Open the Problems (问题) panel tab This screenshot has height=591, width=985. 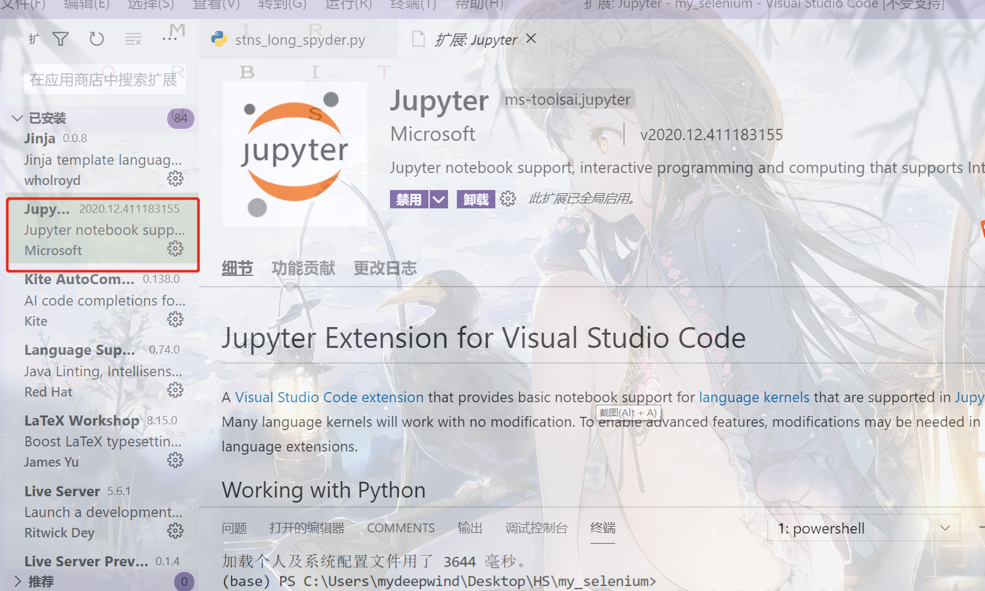tap(234, 528)
